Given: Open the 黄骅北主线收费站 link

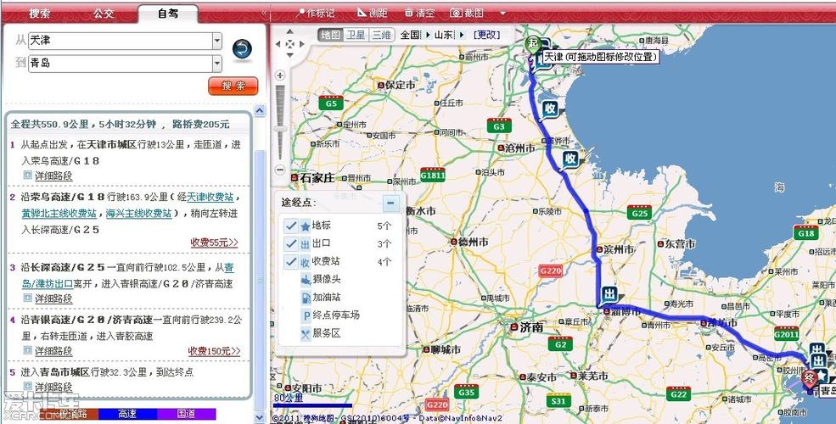Looking at the screenshot, I should 59,213.
